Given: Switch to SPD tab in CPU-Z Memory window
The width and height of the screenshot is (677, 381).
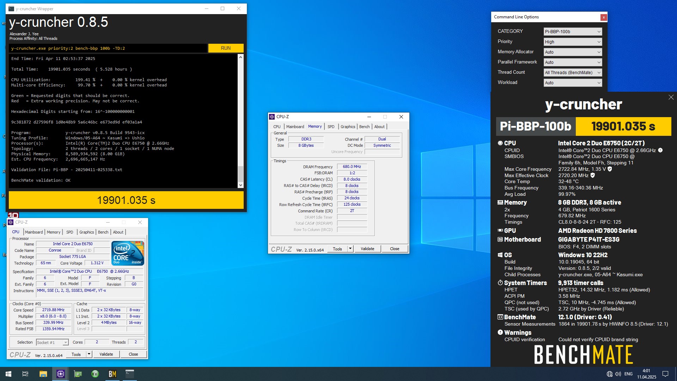Looking at the screenshot, I should coord(331,127).
